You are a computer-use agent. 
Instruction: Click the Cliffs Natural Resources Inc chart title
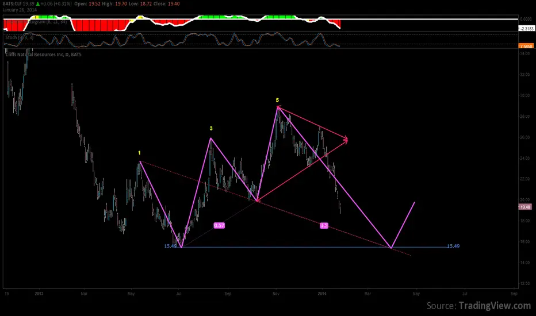pyautogui.click(x=43, y=55)
